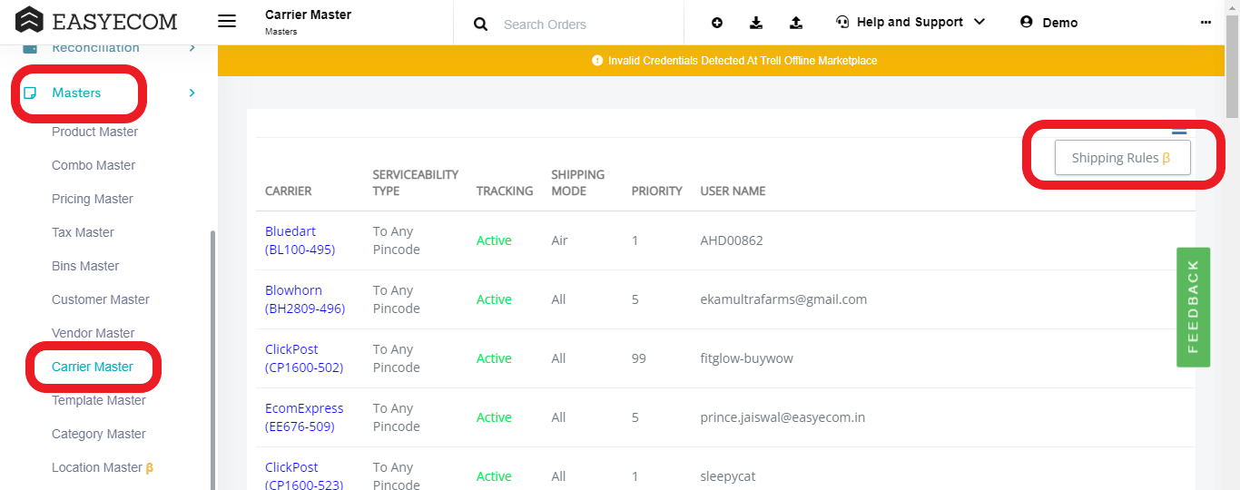The width and height of the screenshot is (1240, 490).
Task: Click the blue menu icon above Shipping Rules
Action: point(1179,132)
